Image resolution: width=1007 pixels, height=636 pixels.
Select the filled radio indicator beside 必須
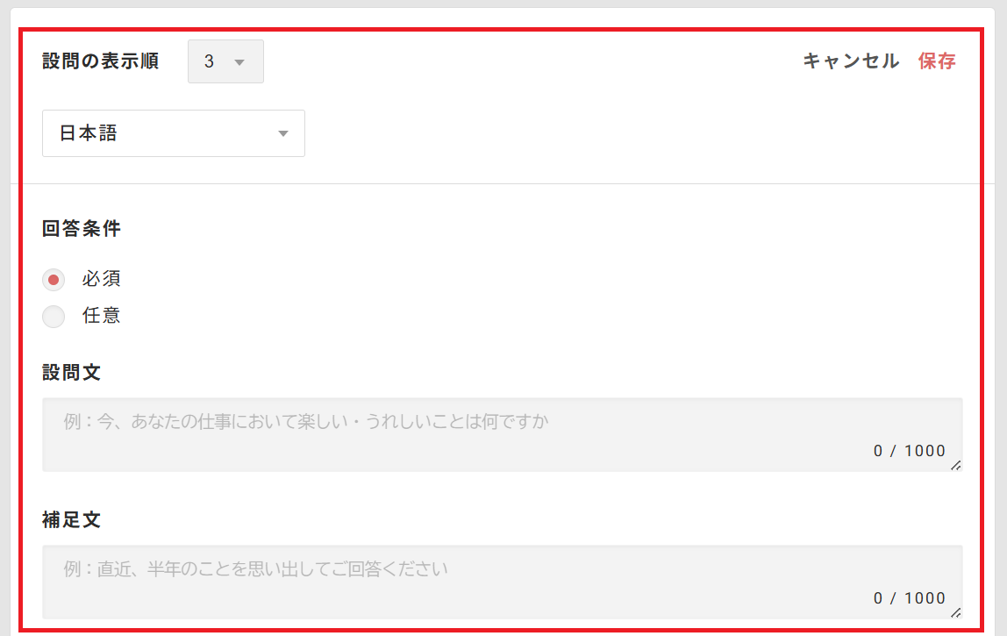[54, 279]
